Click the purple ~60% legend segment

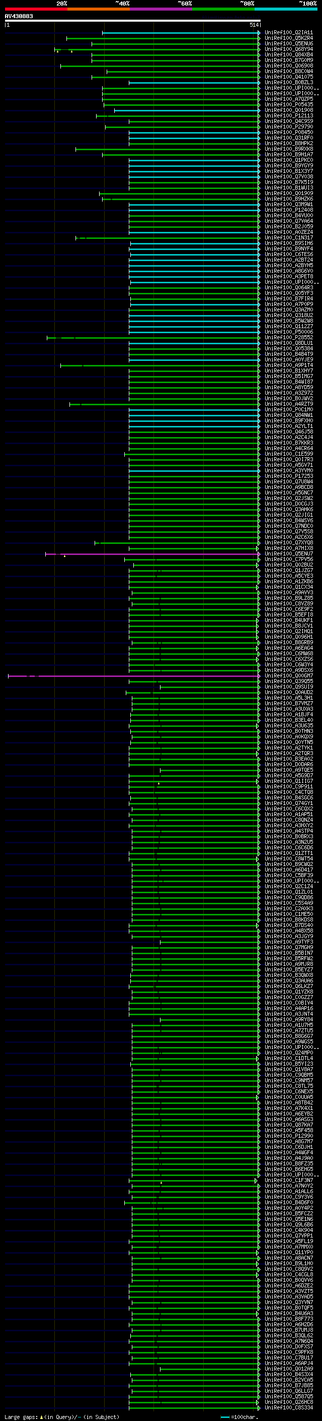[x=162, y=9]
